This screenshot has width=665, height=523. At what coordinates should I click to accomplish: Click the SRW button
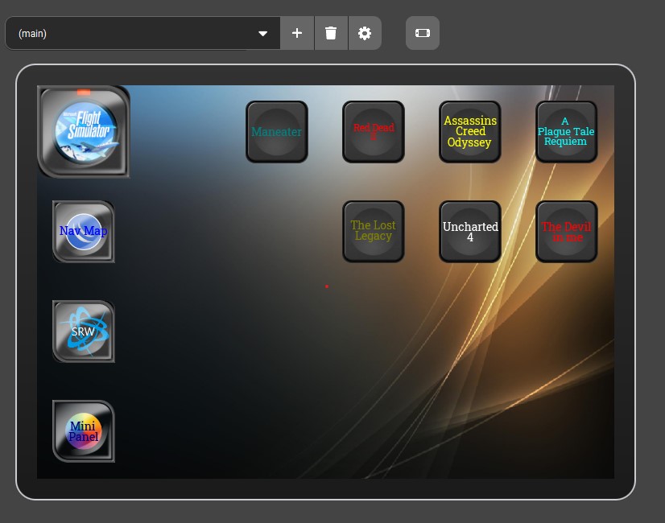84,332
